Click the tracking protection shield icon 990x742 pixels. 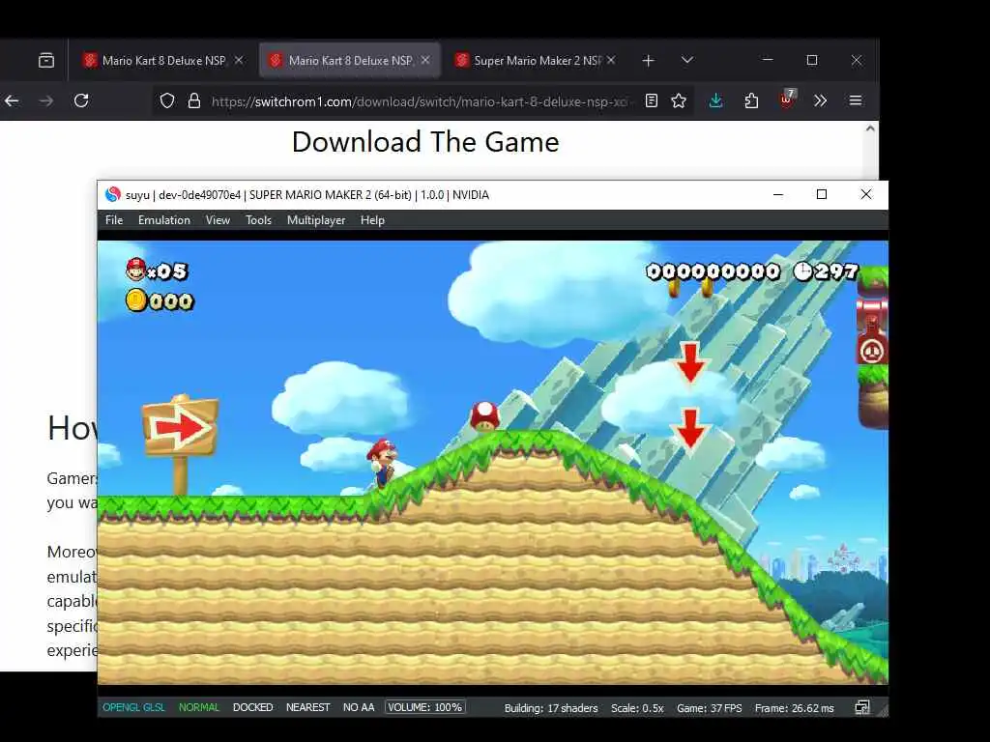point(166,100)
